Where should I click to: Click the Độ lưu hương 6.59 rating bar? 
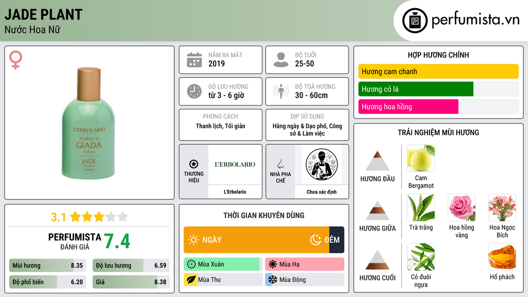point(131,266)
